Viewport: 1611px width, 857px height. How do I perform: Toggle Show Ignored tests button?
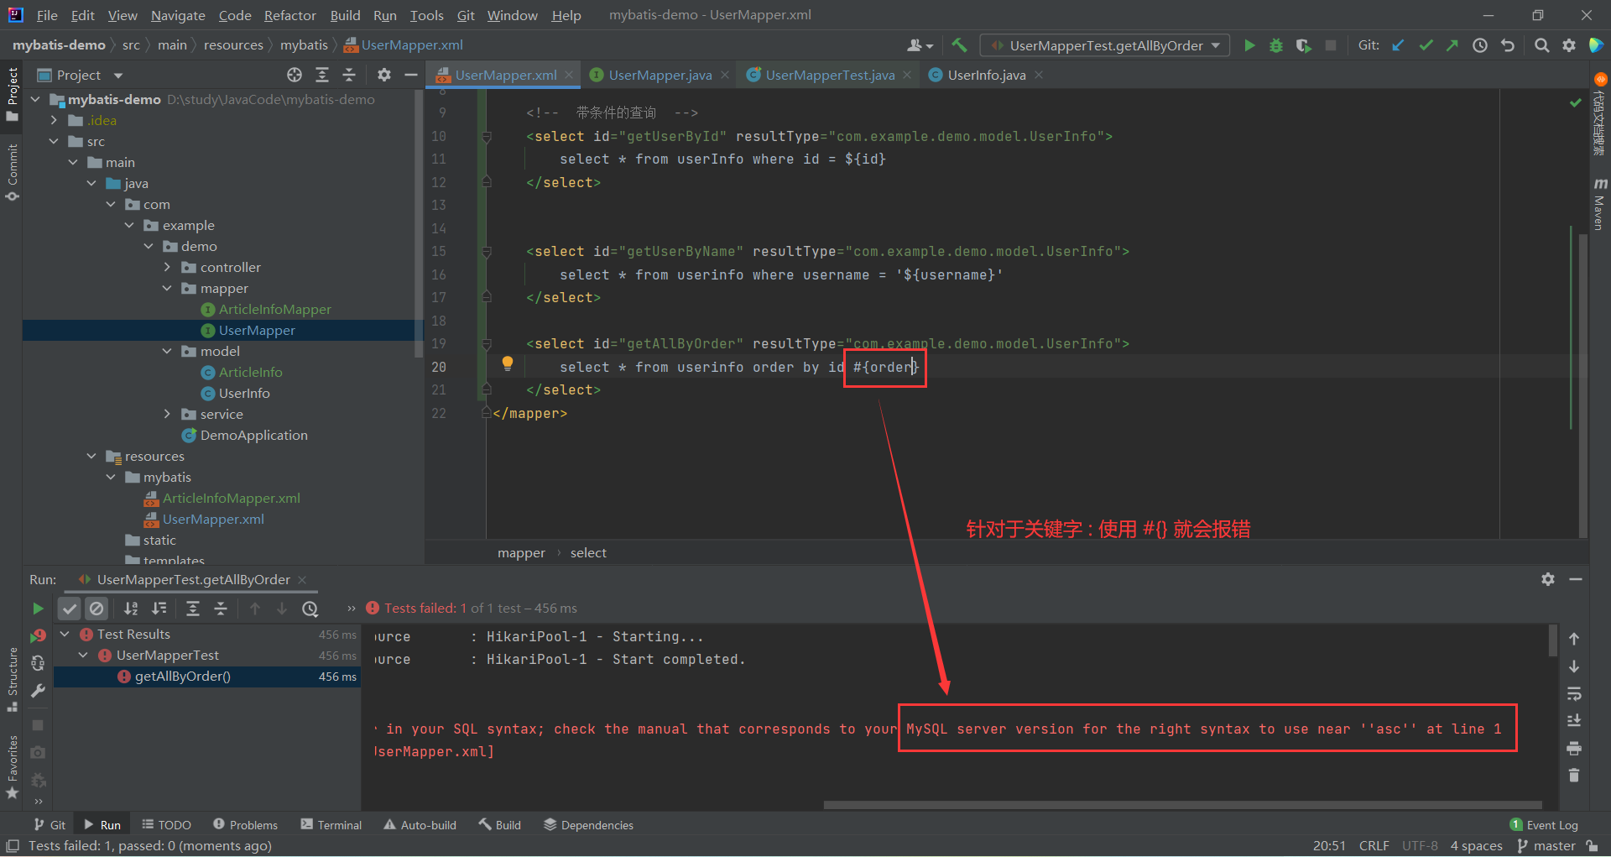[97, 609]
